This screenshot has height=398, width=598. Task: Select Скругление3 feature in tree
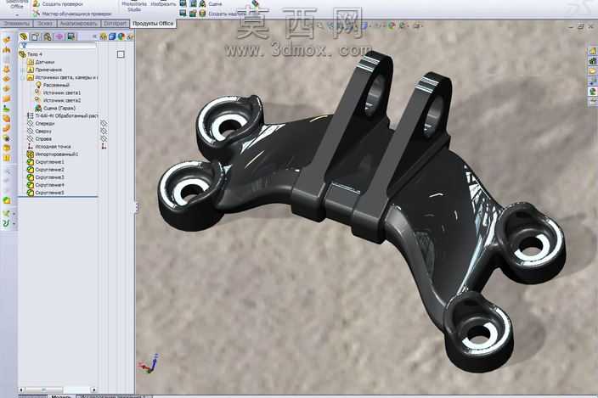49,177
